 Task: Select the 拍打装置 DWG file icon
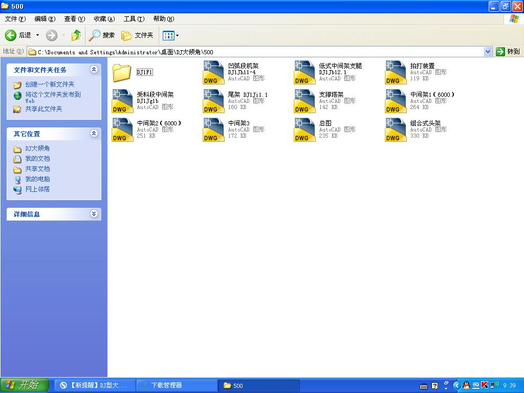pos(396,73)
